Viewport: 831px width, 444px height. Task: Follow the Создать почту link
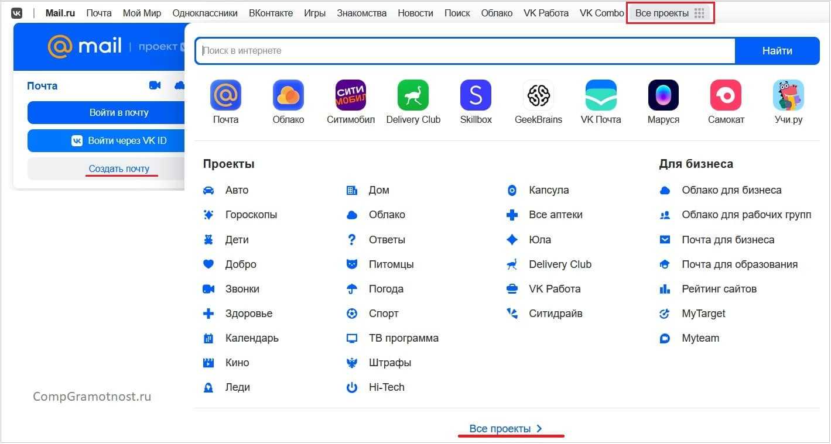coord(119,168)
